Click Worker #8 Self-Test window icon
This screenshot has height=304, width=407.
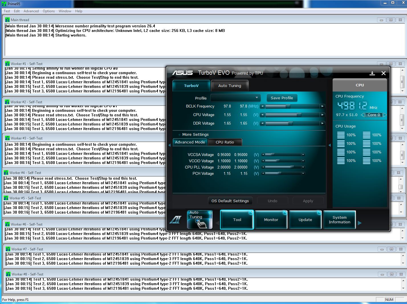point(8,274)
